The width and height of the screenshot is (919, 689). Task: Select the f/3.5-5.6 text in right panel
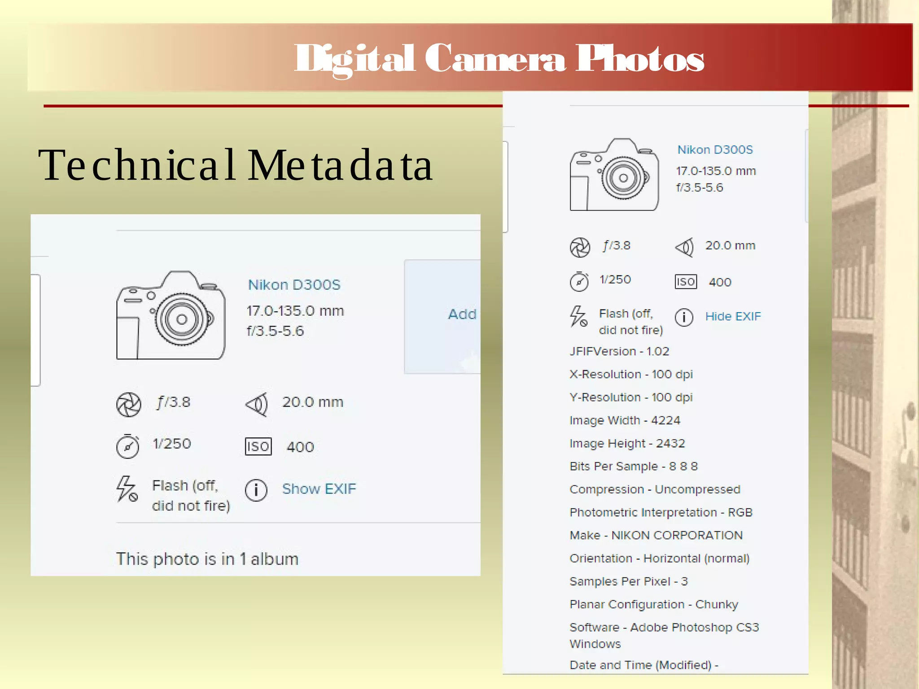(700, 188)
